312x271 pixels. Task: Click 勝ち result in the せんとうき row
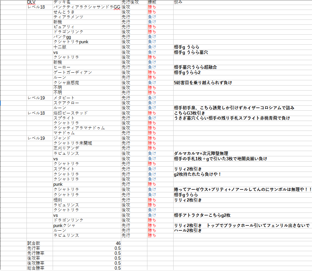[160, 12]
